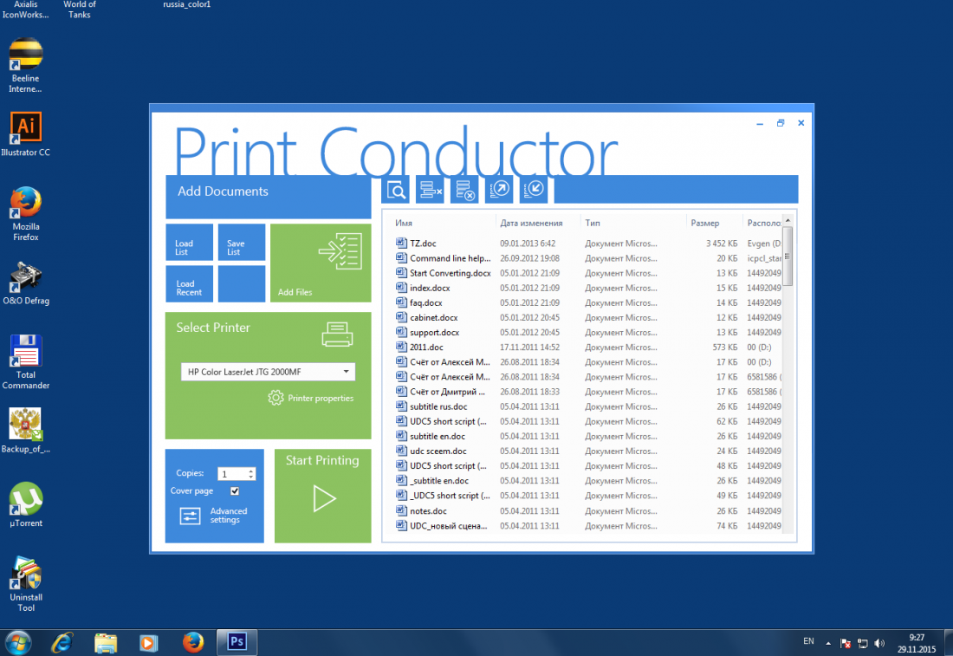Open the taskbar clock showing 9:27
This screenshot has height=656, width=953.
point(917,643)
